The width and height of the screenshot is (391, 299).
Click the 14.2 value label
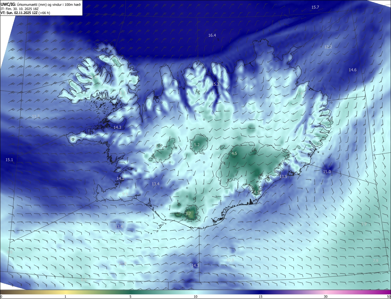pos(120,178)
